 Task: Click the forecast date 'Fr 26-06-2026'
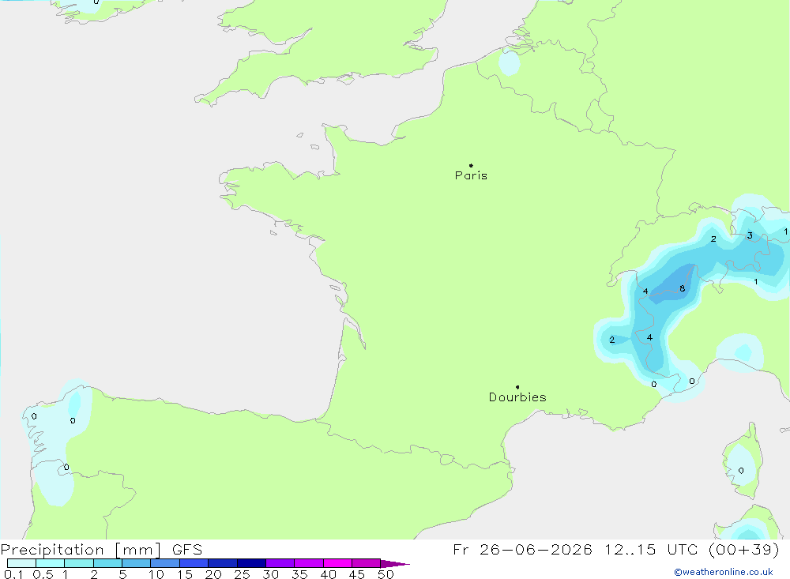(522, 549)
